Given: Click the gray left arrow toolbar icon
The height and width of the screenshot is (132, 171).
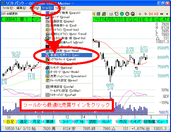Looking at the screenshot, I should (x=145, y=14).
